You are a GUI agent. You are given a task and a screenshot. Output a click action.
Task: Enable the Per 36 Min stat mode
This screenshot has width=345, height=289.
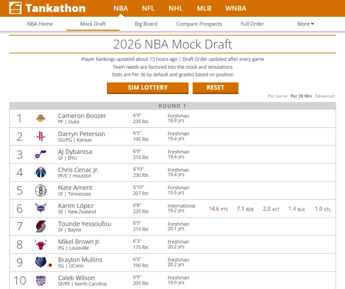pyautogui.click(x=302, y=96)
